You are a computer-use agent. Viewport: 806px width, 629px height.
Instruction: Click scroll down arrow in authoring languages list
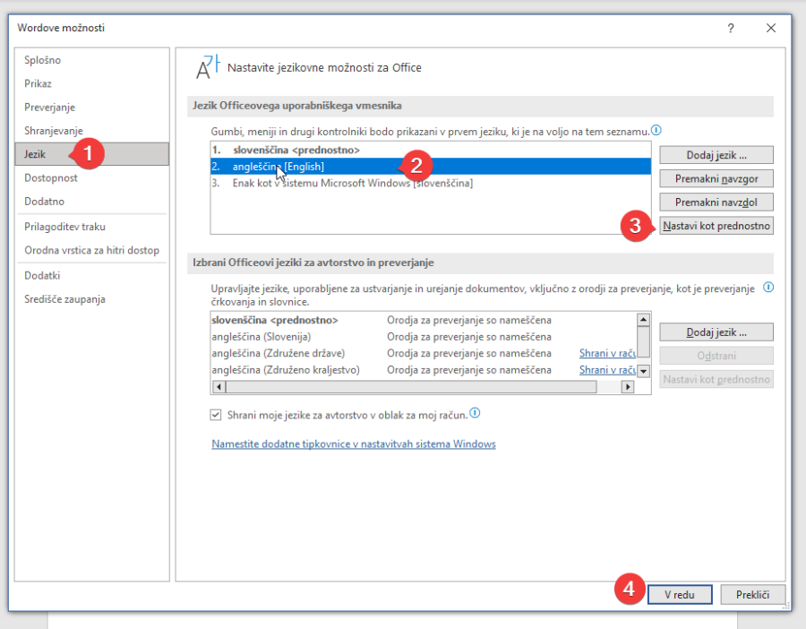pyautogui.click(x=642, y=371)
